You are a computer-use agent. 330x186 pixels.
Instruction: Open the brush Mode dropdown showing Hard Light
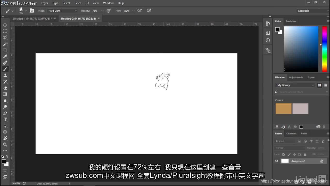point(62,11)
